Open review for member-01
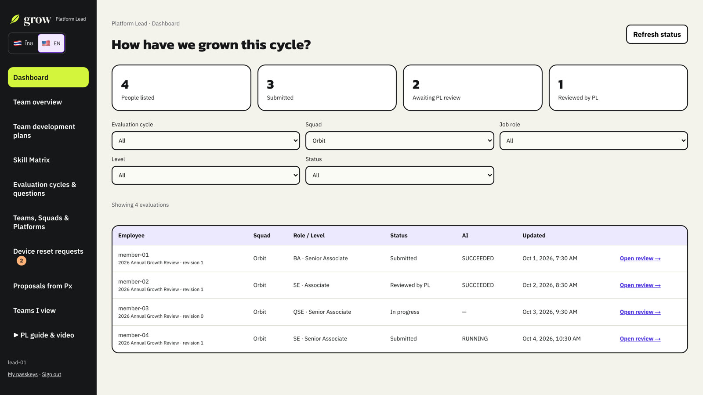This screenshot has height=395, width=703. [x=640, y=259]
